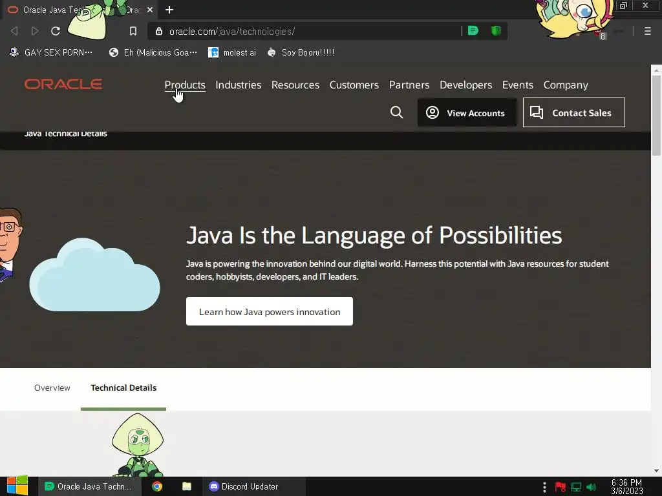The width and height of the screenshot is (662, 496).
Task: Open the browser hamburger menu
Action: point(648,31)
